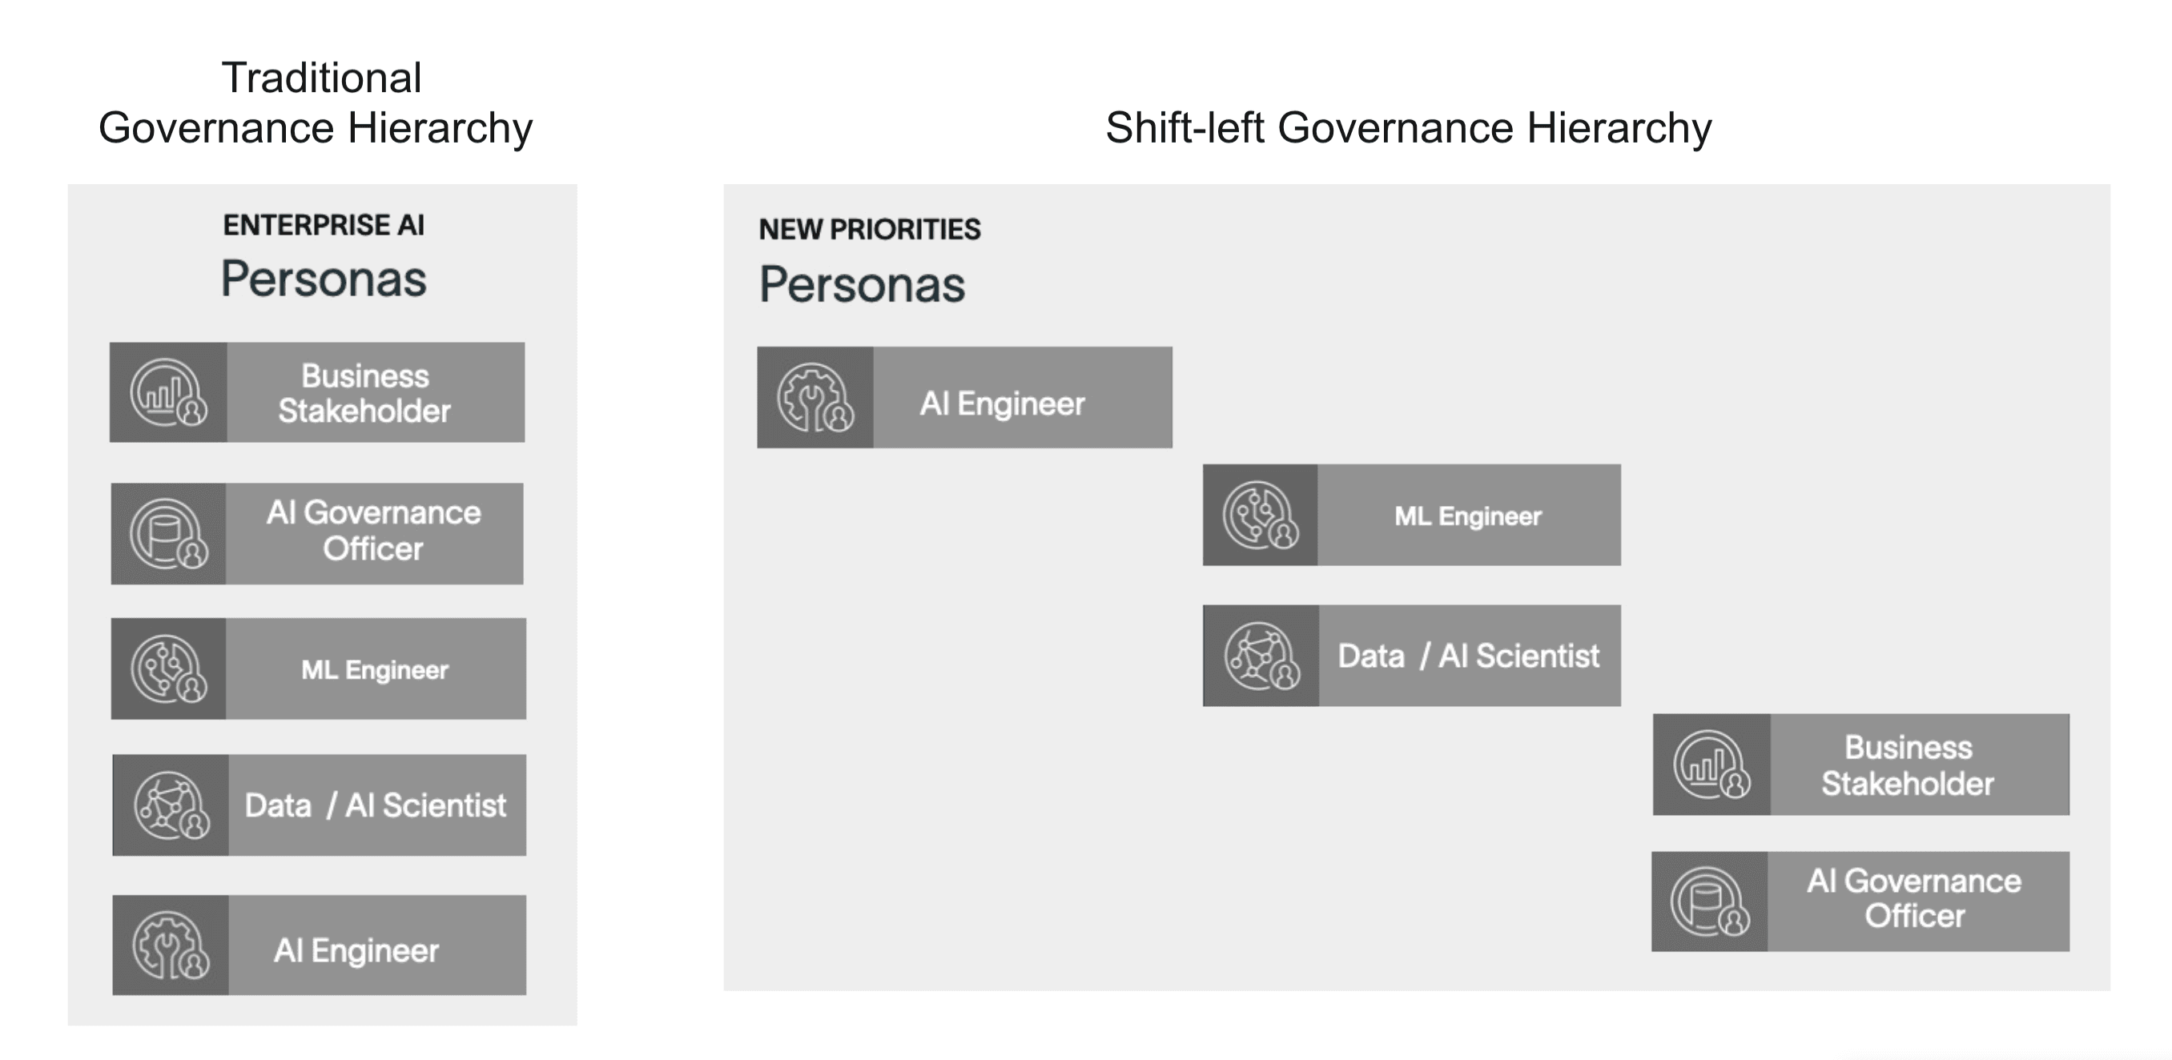Select ML Engineer label in Traditional panel
Viewport: 2172px width, 1060px height.
coord(374,670)
